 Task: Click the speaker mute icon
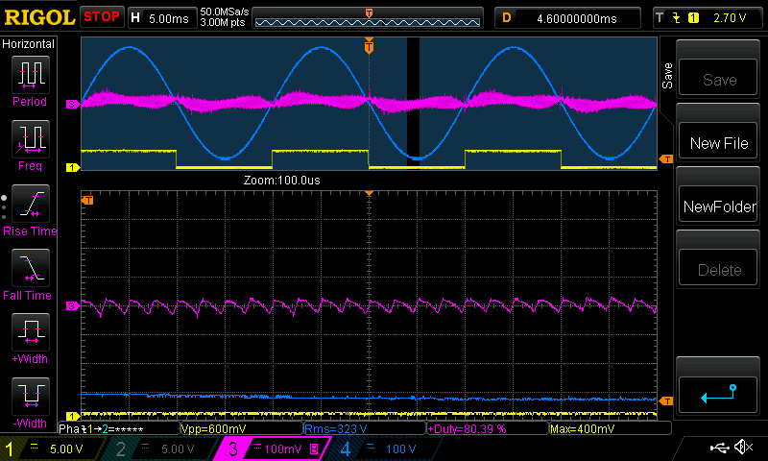(x=742, y=449)
